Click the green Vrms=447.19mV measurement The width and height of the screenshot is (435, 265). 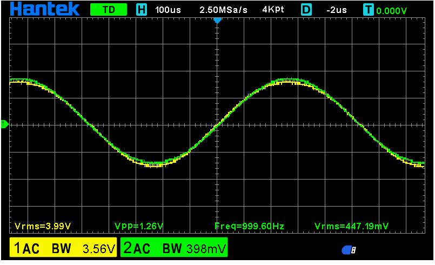pyautogui.click(x=351, y=226)
